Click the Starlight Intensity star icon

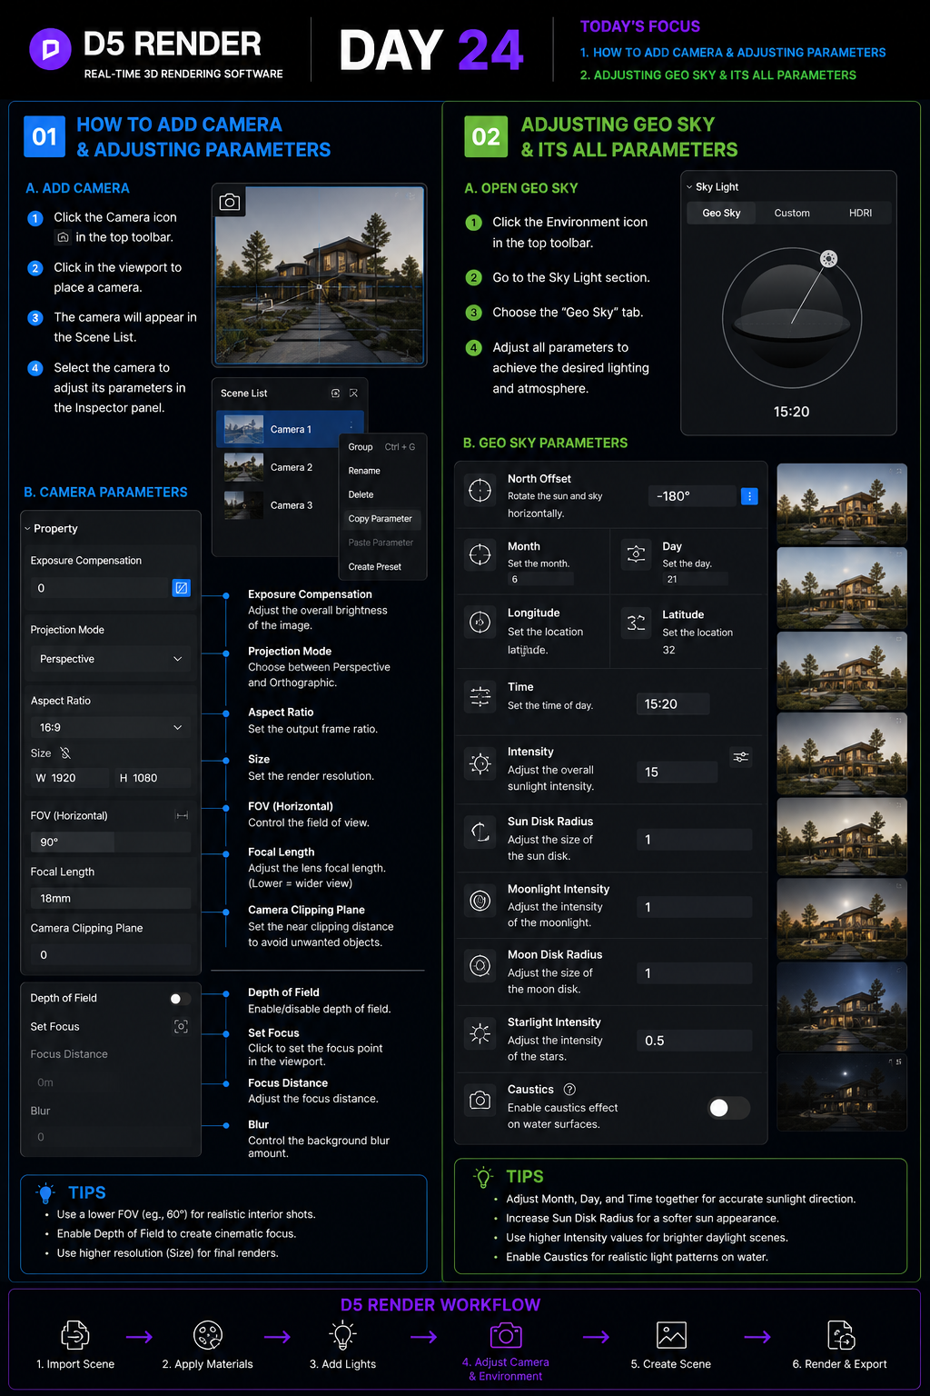pyautogui.click(x=480, y=1032)
